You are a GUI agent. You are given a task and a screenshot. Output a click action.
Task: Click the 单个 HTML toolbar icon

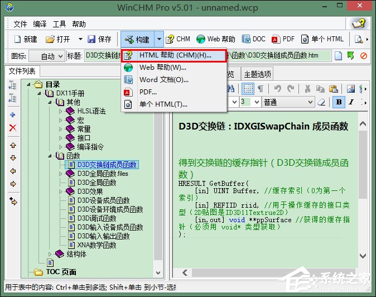(322, 39)
